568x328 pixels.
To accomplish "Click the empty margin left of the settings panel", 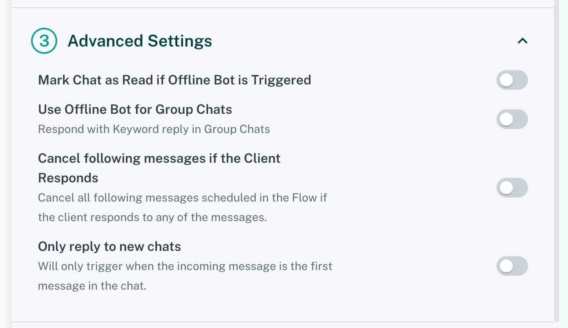I will pyautogui.click(x=5, y=163).
